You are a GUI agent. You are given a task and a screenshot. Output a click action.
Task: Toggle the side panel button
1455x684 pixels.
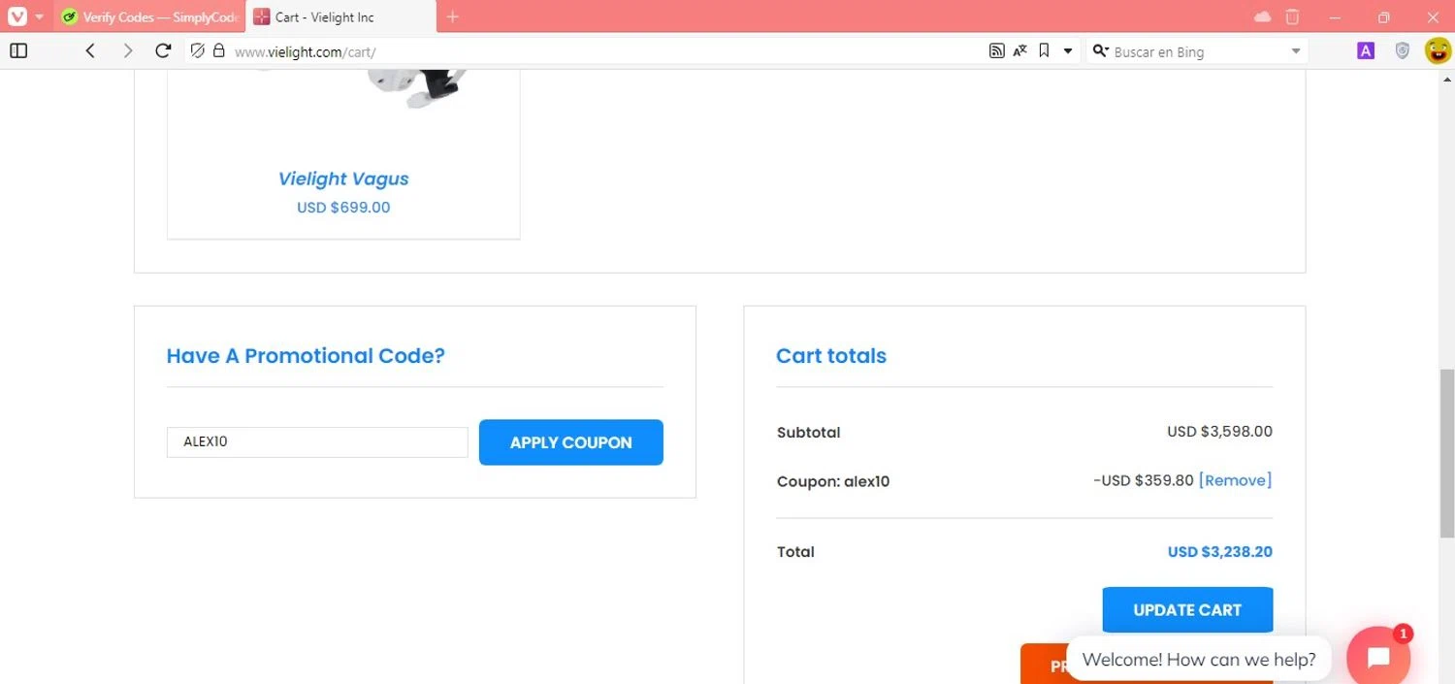[18, 50]
